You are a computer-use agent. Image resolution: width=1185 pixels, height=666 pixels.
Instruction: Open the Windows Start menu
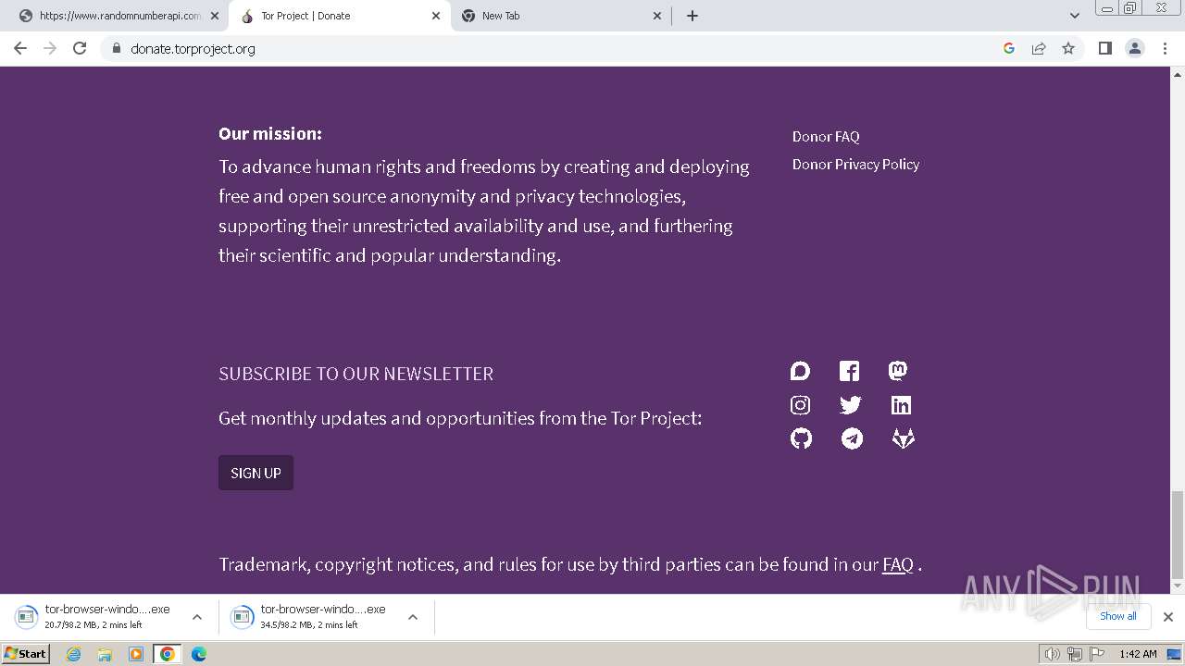[x=26, y=654]
